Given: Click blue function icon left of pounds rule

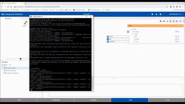Looking at the screenshot, I should 108,42.
